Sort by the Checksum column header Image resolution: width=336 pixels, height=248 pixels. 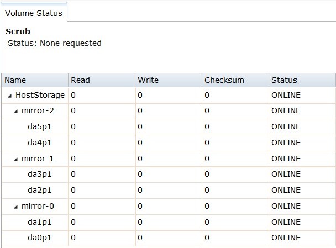pos(235,80)
